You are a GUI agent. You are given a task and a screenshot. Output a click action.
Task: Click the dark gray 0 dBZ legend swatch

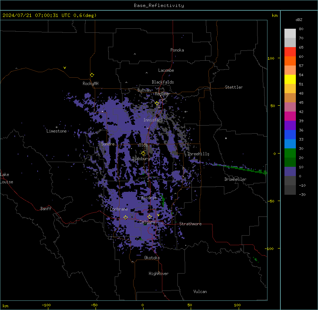pyautogui.click(x=290, y=181)
